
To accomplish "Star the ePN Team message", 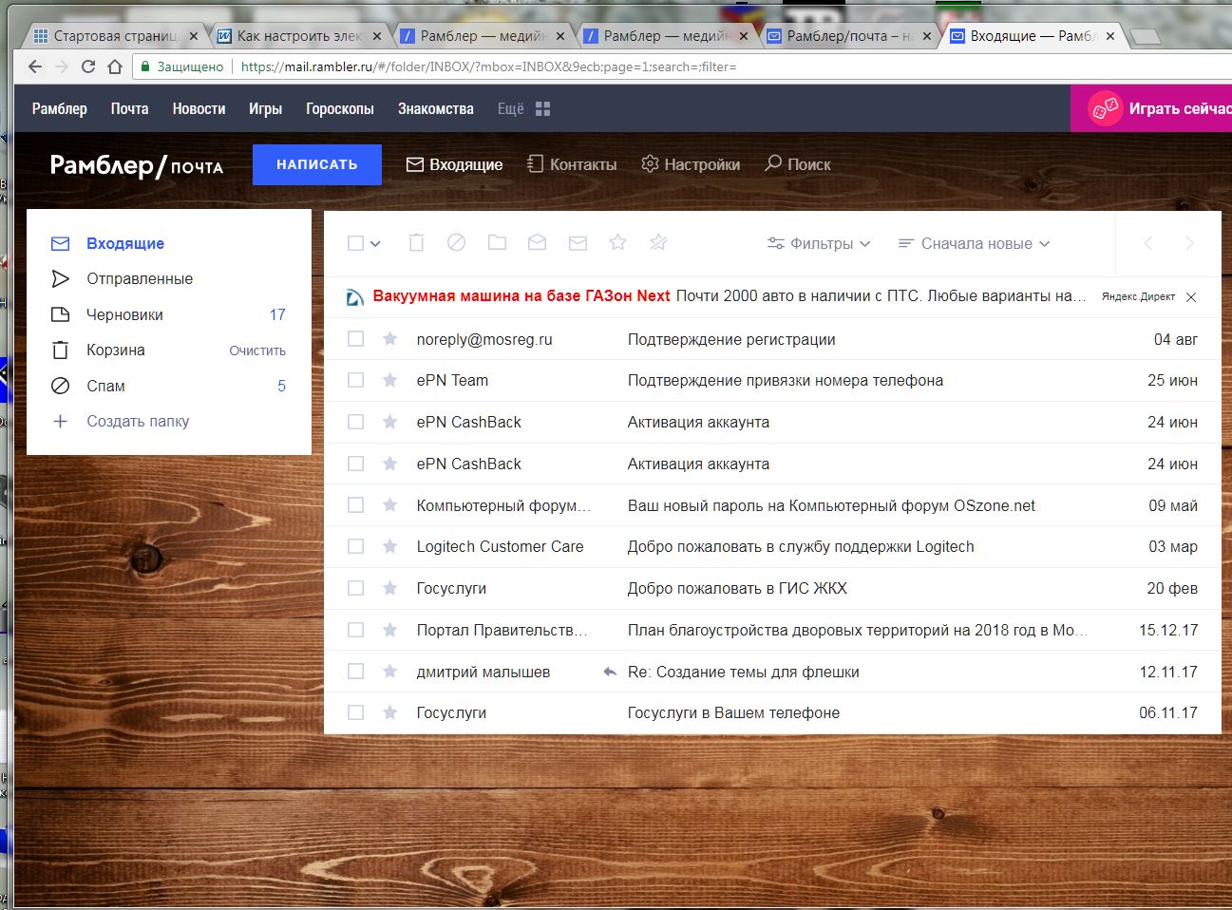I will pyautogui.click(x=389, y=380).
